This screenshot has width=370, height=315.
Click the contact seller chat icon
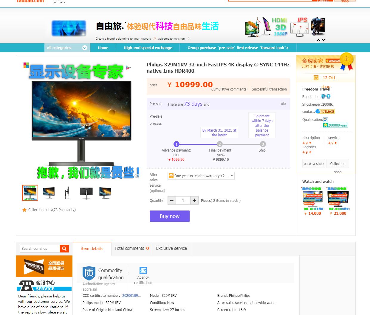click(x=325, y=111)
